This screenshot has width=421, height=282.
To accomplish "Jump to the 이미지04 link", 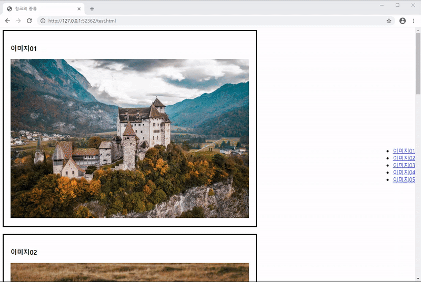I will 404,172.
